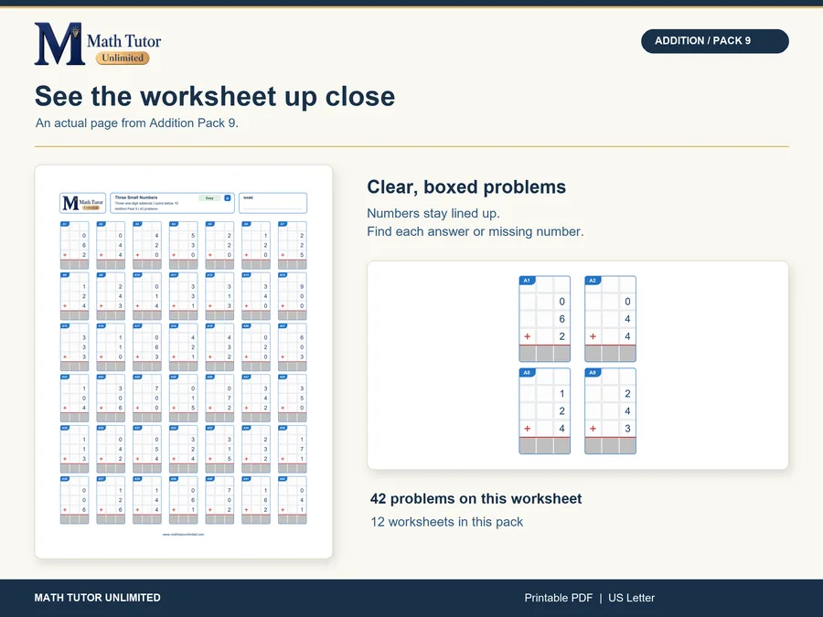This screenshot has width=823, height=617.
Task: Select the Clear, boxed problems heading
Action: coord(466,186)
